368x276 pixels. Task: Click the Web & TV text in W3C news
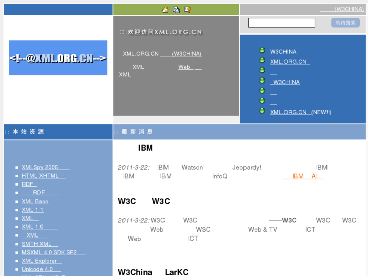(263, 229)
